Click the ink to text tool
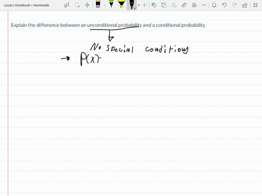Image resolution: width=262 pixels, height=196 pixels. (x=174, y=5)
